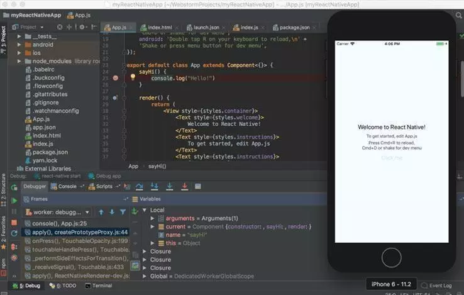This screenshot has height=295, width=464.
Task: Open the 2: Favorites side tab
Action: [3, 233]
